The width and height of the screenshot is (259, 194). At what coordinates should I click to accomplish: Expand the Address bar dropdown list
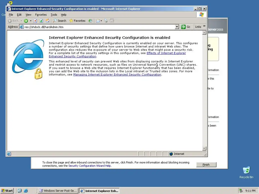coord(177,27)
